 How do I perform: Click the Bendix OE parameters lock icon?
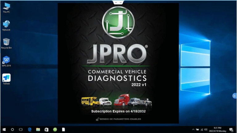coord(98,119)
